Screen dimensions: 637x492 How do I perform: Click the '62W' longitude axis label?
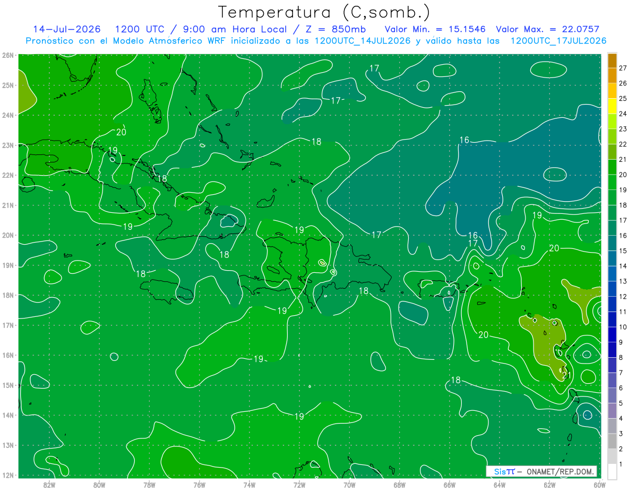click(549, 485)
